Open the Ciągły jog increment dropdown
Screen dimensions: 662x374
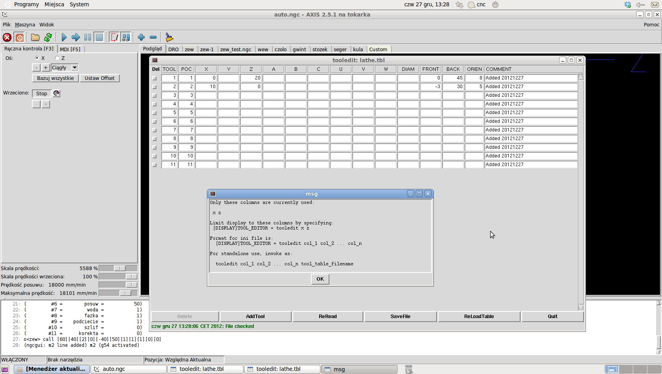pyautogui.click(x=74, y=68)
